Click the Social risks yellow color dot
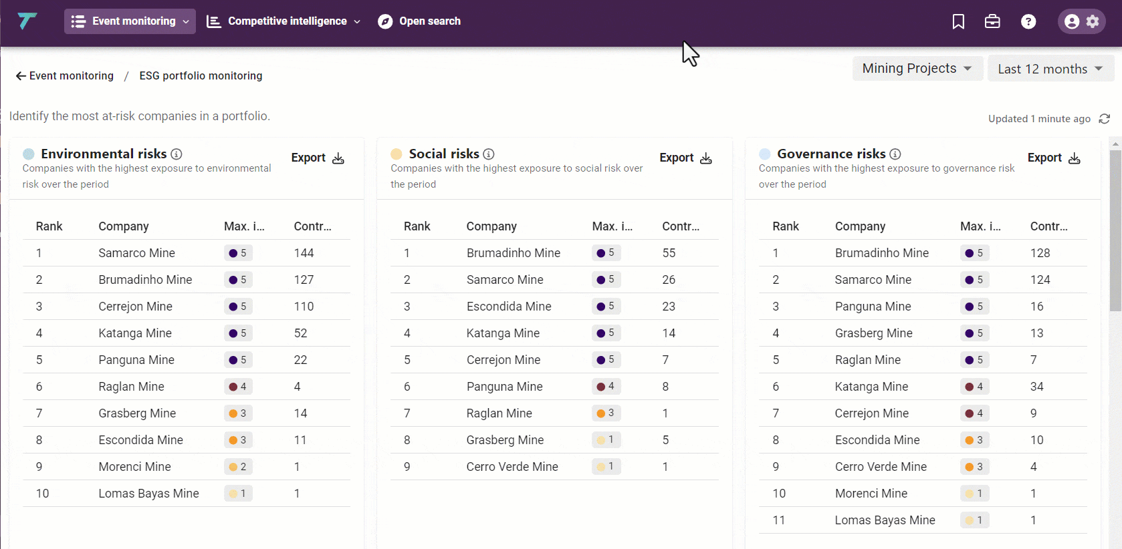The width and height of the screenshot is (1122, 549). point(397,154)
